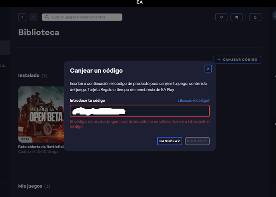This screenshot has width=276, height=197.
Task: Click the invalid product code error message
Action: click(140, 124)
